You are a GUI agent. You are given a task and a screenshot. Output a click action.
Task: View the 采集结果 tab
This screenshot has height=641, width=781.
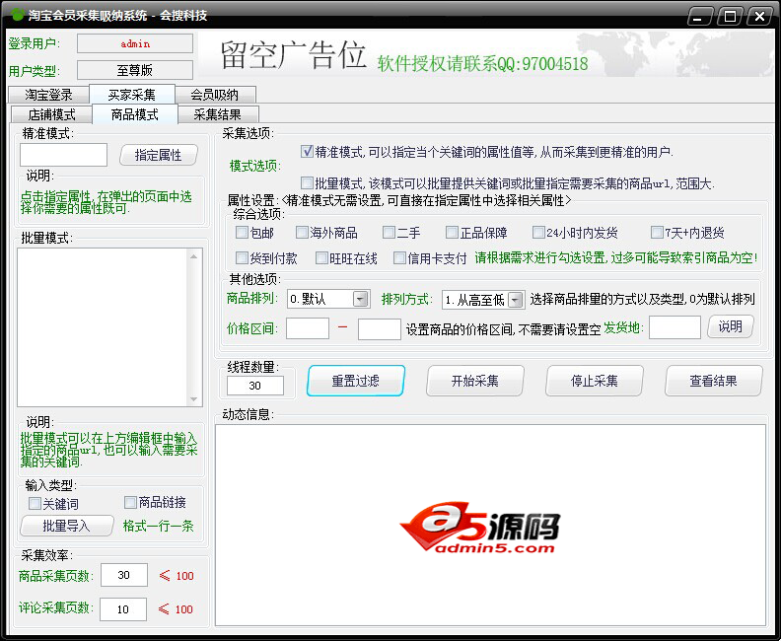(x=217, y=114)
